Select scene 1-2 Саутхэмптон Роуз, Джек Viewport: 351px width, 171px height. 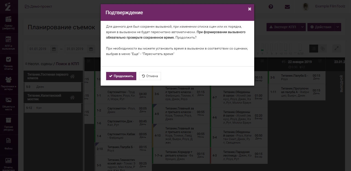click(123, 110)
